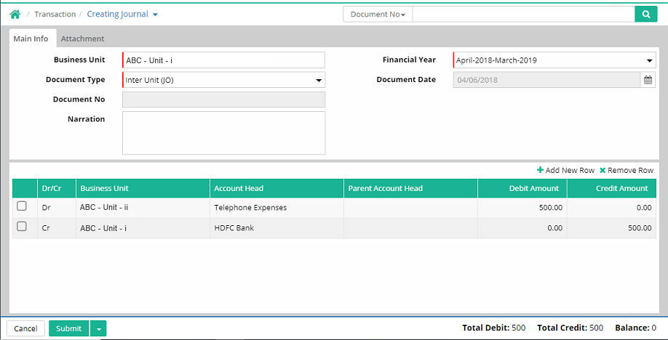The image size is (668, 340).
Task: Click the green search magnifier button
Action: (x=645, y=14)
